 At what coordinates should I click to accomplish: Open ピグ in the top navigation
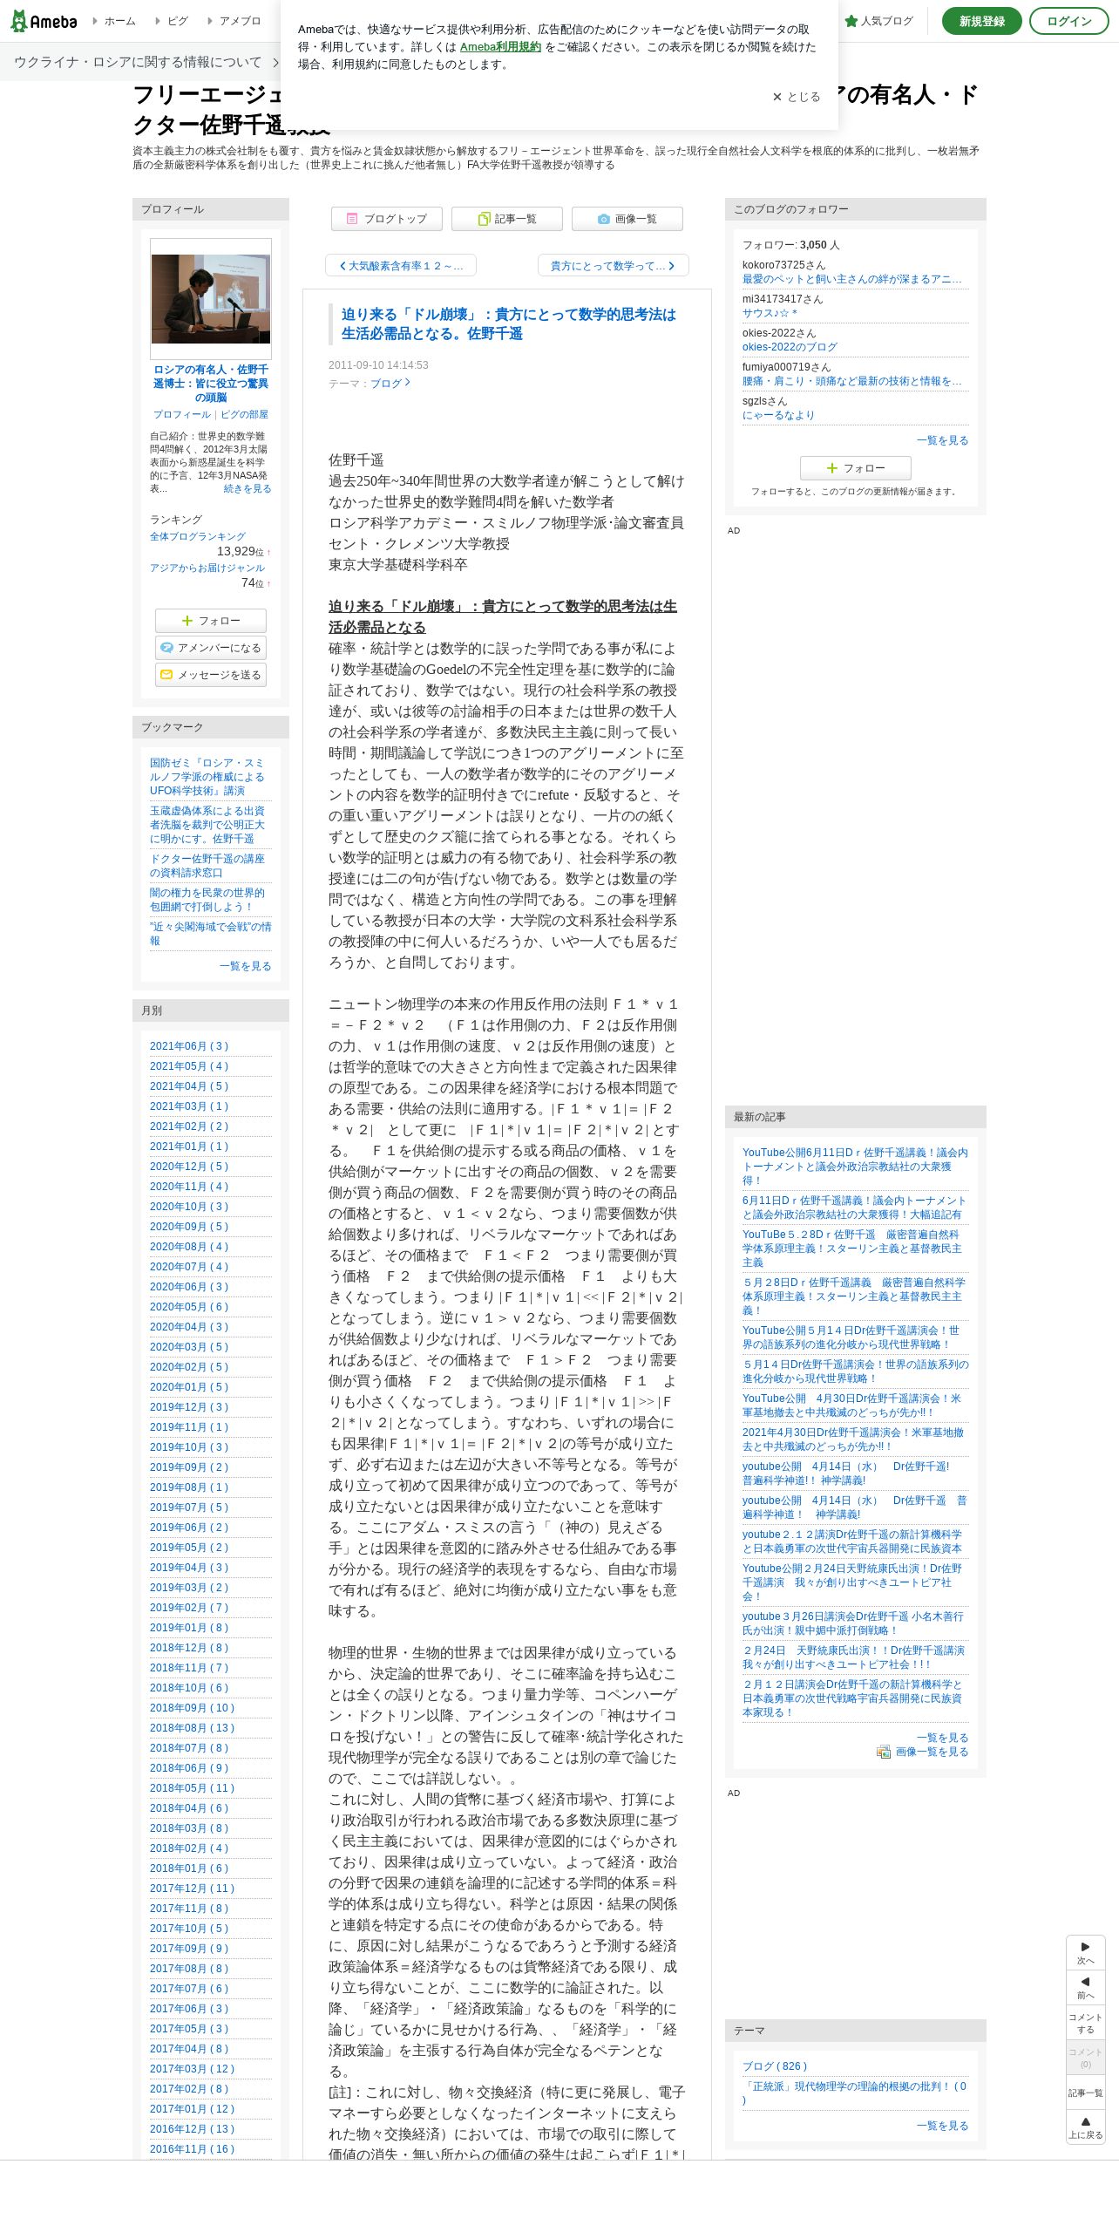172,21
